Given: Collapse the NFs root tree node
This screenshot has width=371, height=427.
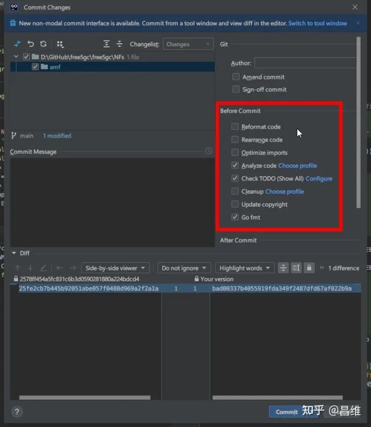Looking at the screenshot, I should point(16,57).
